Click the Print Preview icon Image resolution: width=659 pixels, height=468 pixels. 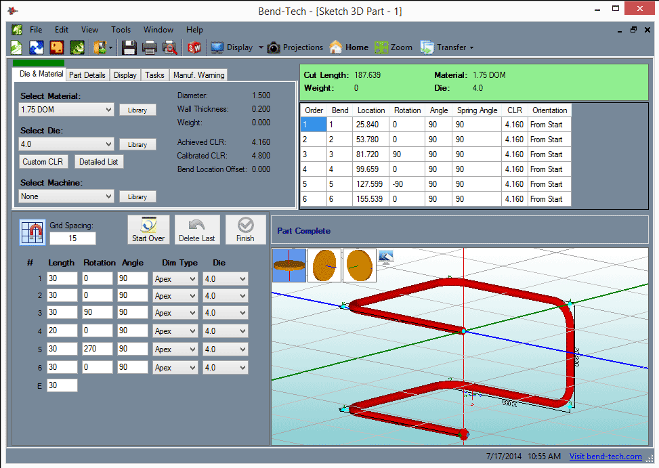coord(171,47)
